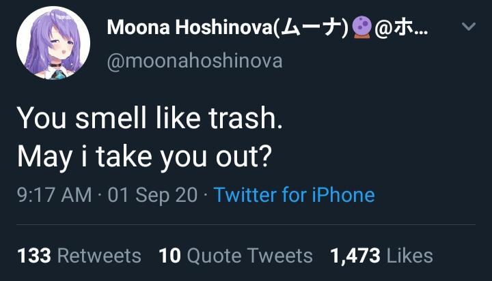Click the word "Retweets" label
Image resolution: width=492 pixels, height=281 pixels.
click(100, 256)
